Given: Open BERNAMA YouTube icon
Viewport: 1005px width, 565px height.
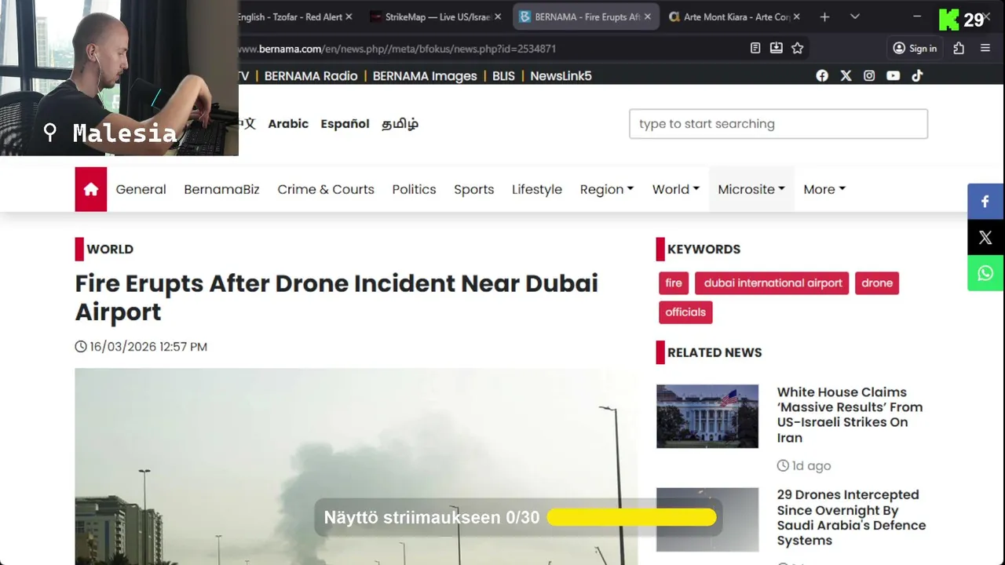Looking at the screenshot, I should coord(894,76).
